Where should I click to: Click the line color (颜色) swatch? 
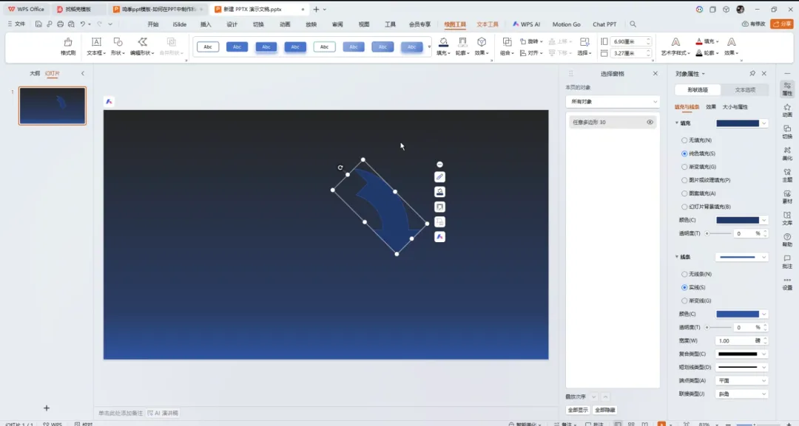point(738,315)
